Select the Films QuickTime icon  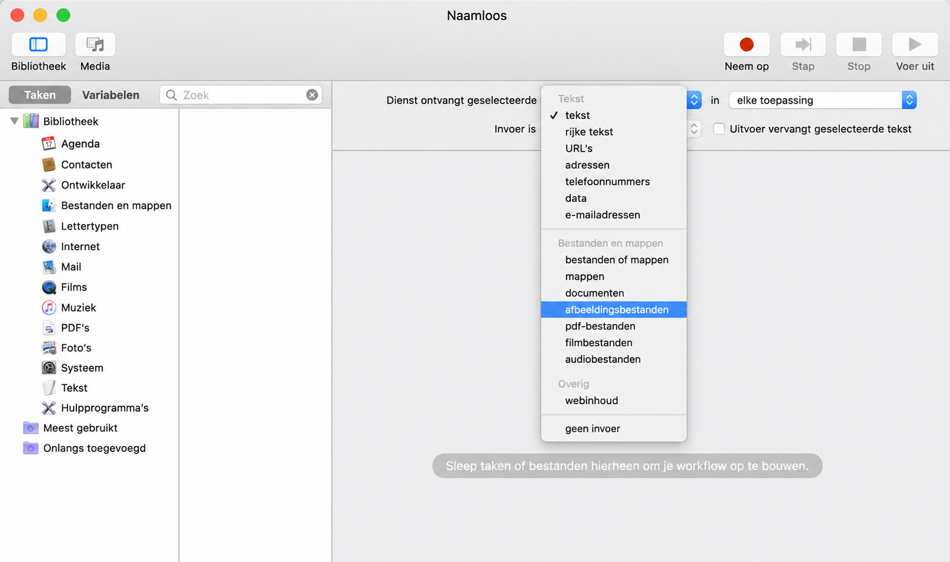coord(49,287)
